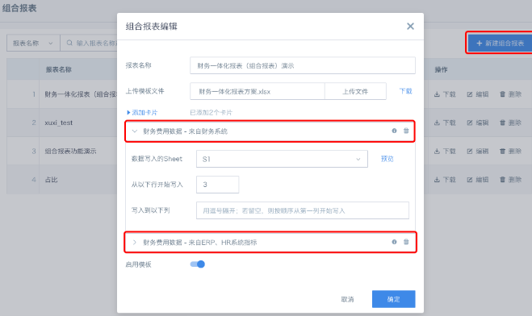This screenshot has width=532, height=316.
Task: Download report in row 1
Action: click(x=445, y=94)
